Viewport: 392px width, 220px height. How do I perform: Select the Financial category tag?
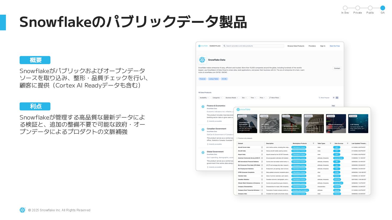(203, 79)
